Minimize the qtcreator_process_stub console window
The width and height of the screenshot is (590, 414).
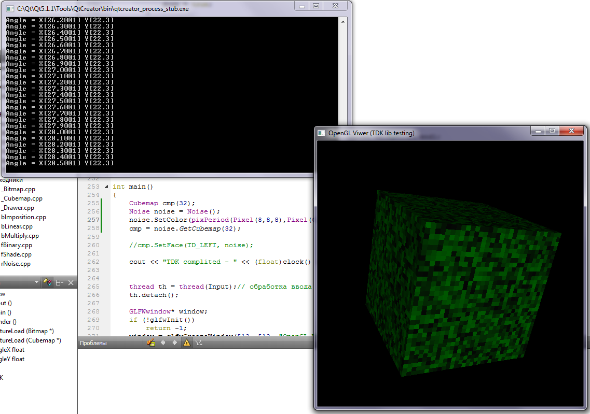click(x=302, y=6)
